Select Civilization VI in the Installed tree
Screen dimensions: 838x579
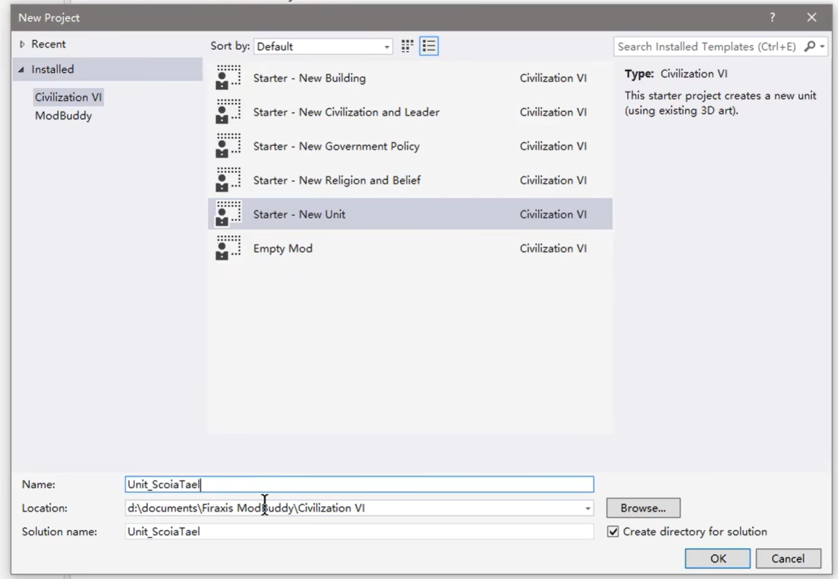(x=68, y=98)
